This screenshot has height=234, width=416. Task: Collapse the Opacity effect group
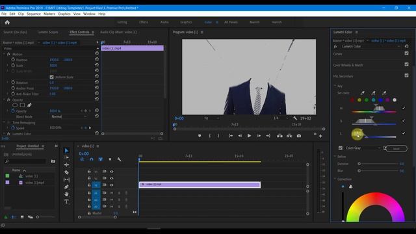pos(5,99)
